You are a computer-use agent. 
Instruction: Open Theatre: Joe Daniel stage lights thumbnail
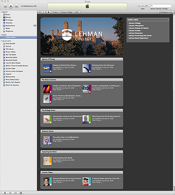pyautogui.click(x=47, y=89)
